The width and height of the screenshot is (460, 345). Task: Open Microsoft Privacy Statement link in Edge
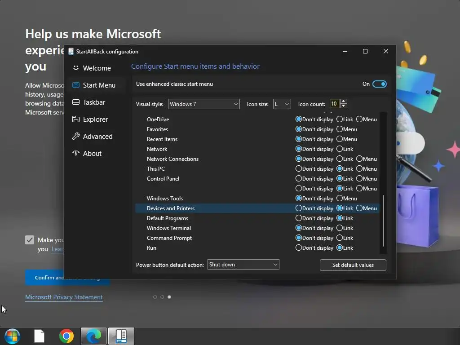64,297
